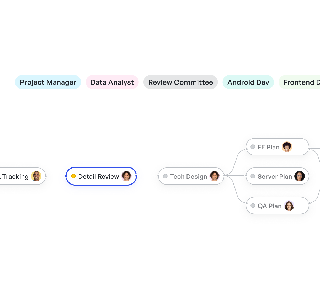Click the yellow status dot on Detail Review

pyautogui.click(x=73, y=176)
